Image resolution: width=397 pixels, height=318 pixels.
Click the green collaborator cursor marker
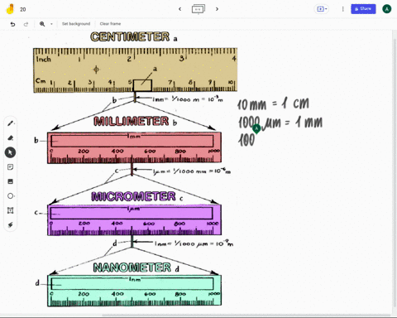pos(256,129)
